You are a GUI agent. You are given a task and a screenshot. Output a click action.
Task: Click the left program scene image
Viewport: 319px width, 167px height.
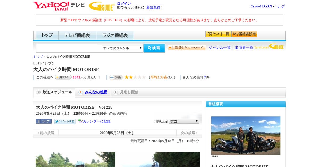tap(75, 160)
